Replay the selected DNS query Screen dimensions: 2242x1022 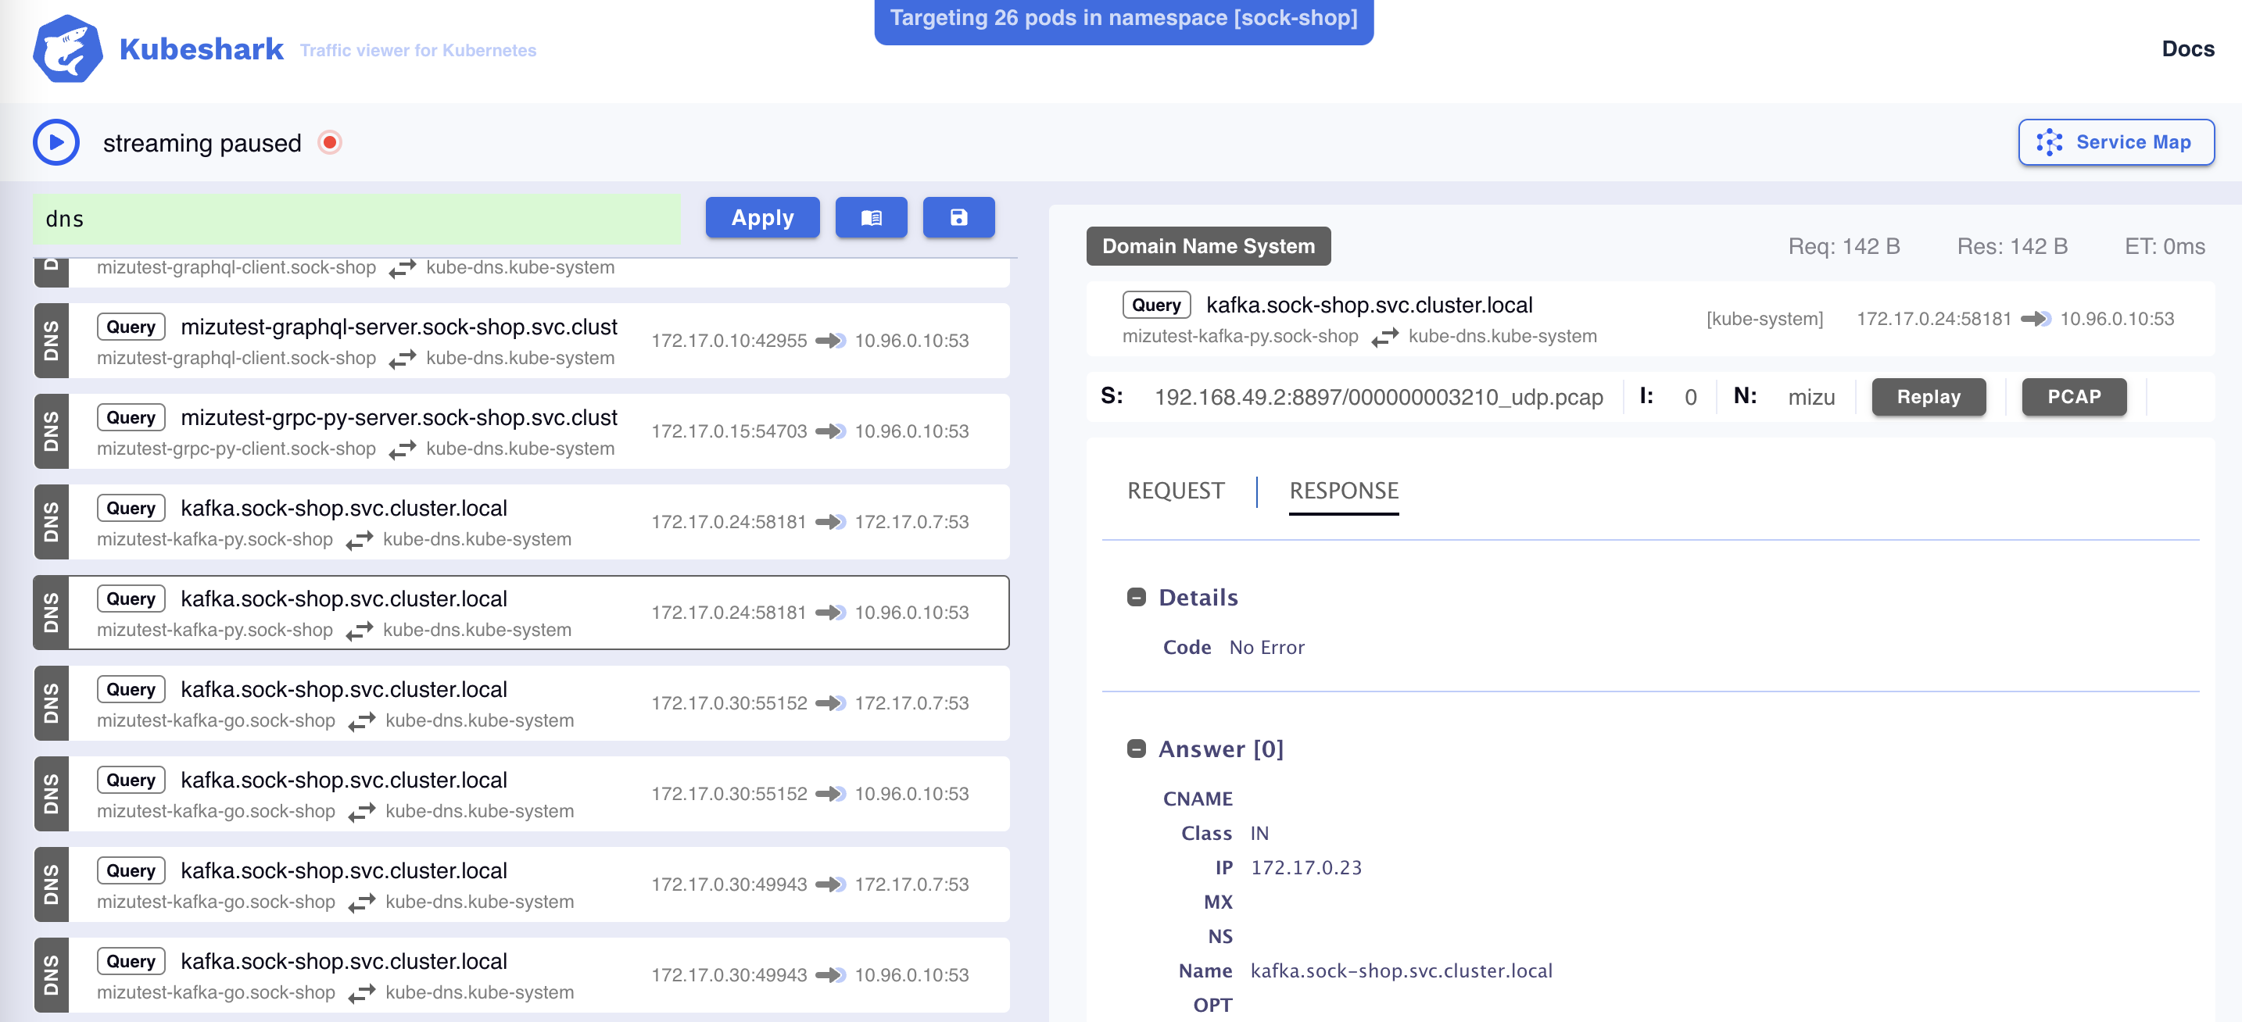point(1928,397)
